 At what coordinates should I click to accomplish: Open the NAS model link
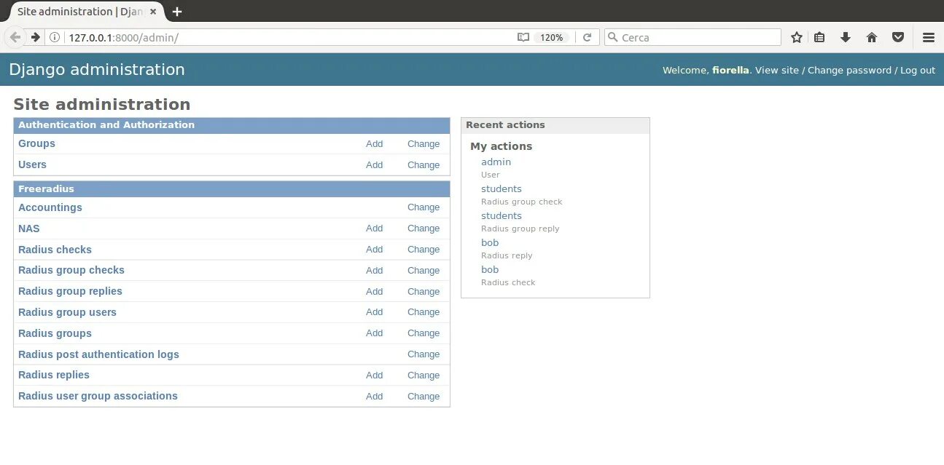tap(29, 228)
